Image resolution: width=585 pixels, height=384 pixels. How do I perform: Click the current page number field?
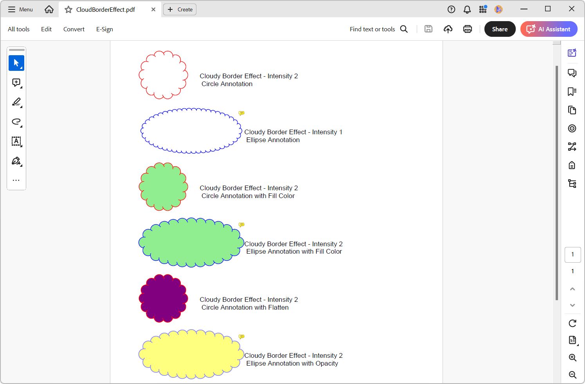[x=572, y=254]
